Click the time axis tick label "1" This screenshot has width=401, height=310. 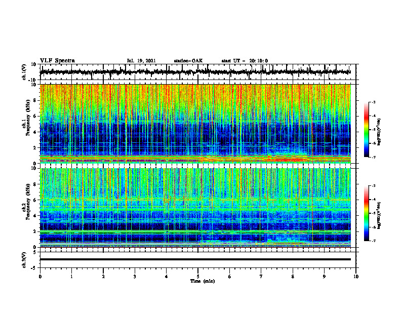[71, 277]
